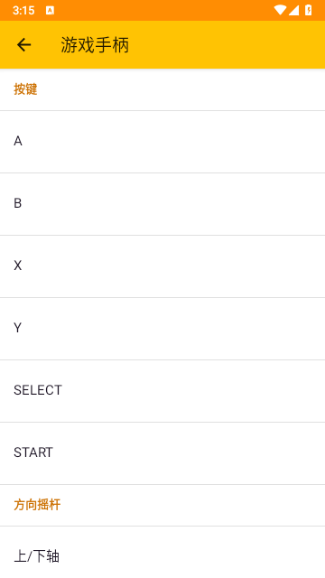
Task: Open the 上/下轴 axis setting
Action: [x=162, y=552]
